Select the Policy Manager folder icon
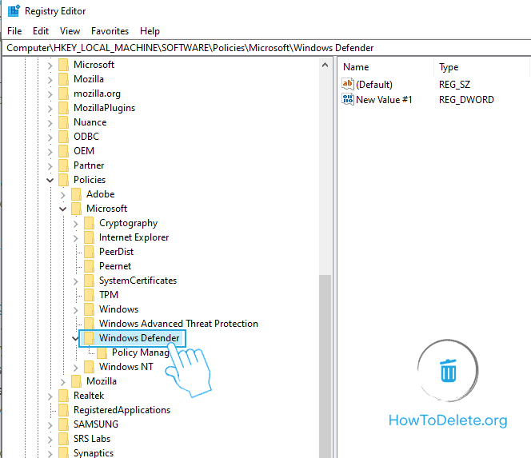 coord(102,352)
